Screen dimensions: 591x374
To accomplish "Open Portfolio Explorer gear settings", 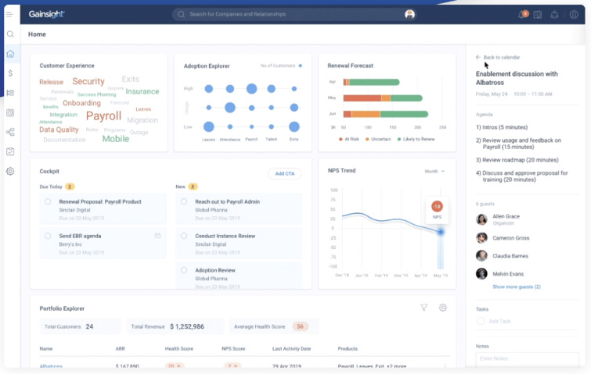I will pyautogui.click(x=443, y=308).
